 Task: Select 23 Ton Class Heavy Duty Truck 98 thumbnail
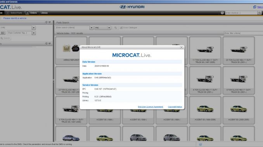pyautogui.click(x=71, y=80)
